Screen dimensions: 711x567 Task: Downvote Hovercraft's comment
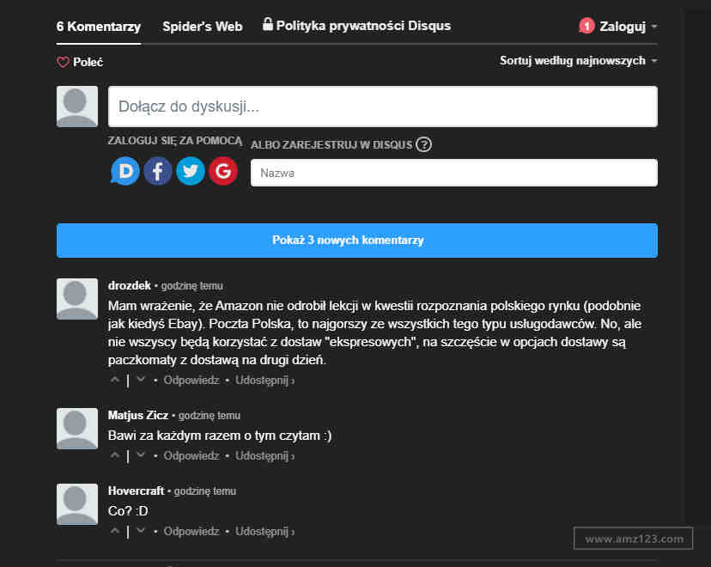click(141, 531)
